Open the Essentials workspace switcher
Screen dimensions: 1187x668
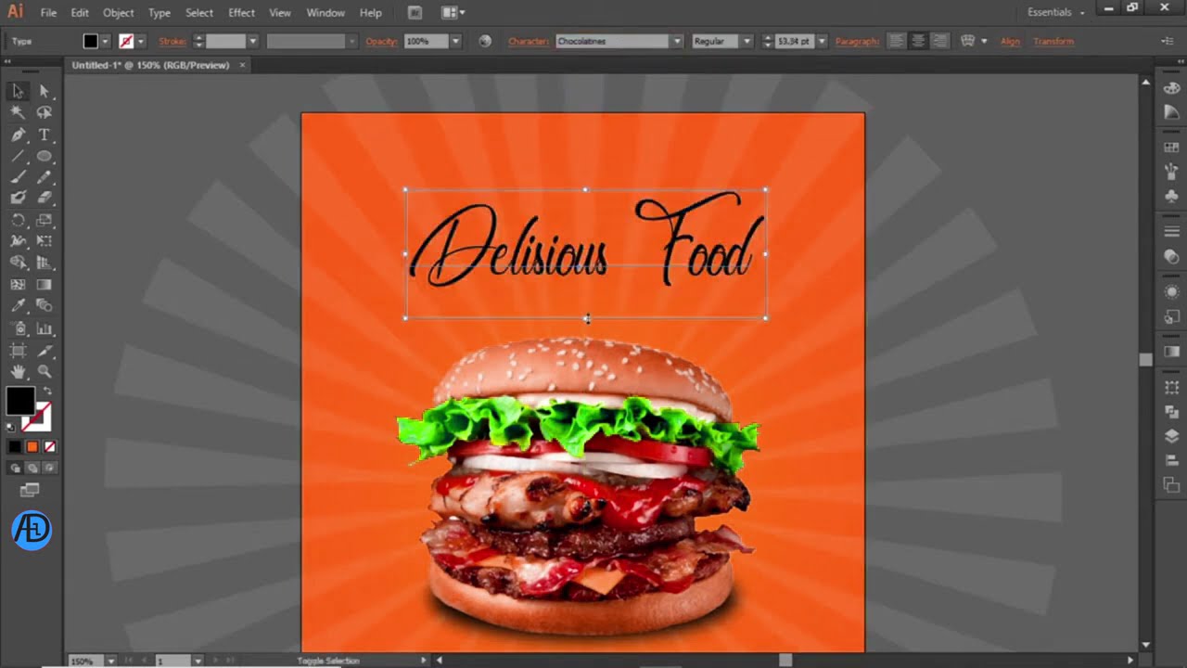click(1055, 12)
